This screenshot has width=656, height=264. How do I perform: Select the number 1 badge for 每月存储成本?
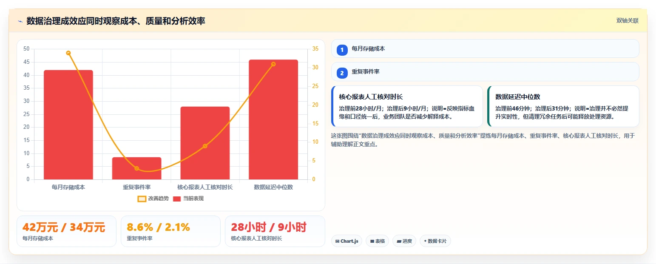(342, 50)
